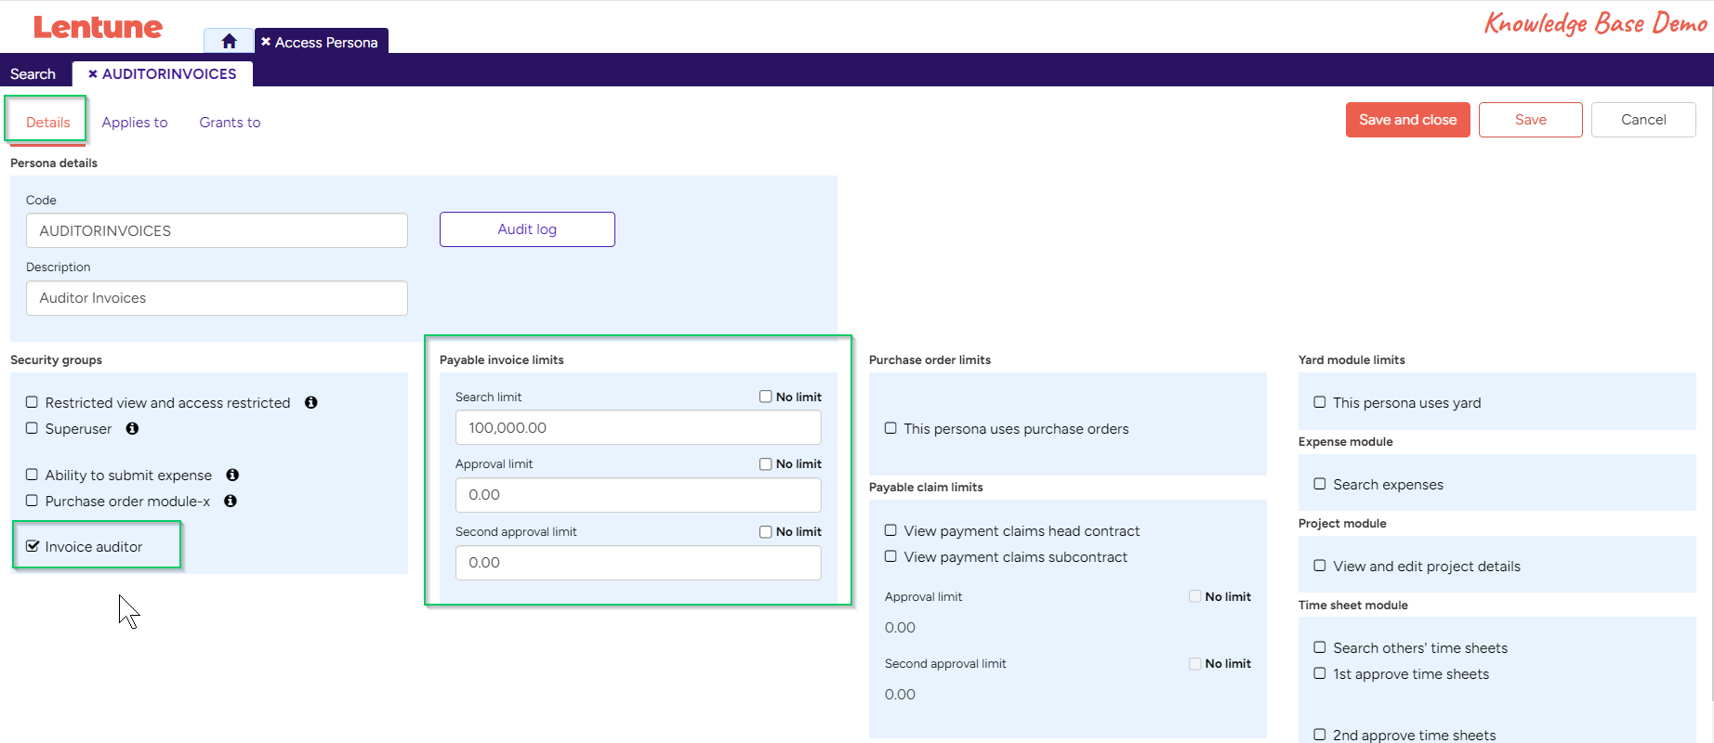Viewport: 1714px width, 743px height.
Task: Open the Audit log
Action: (x=527, y=229)
